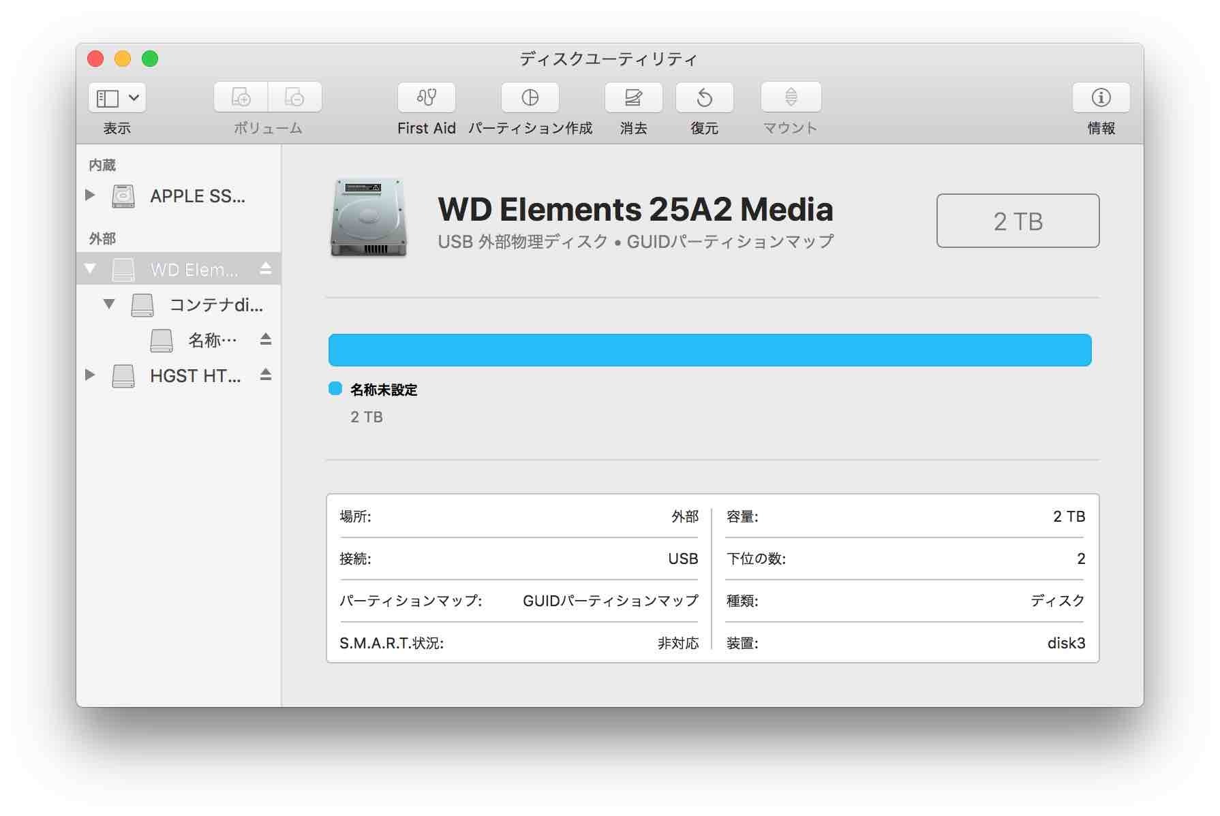Open the 情報 info icon
Viewport: 1220px width, 816px height.
1101,97
